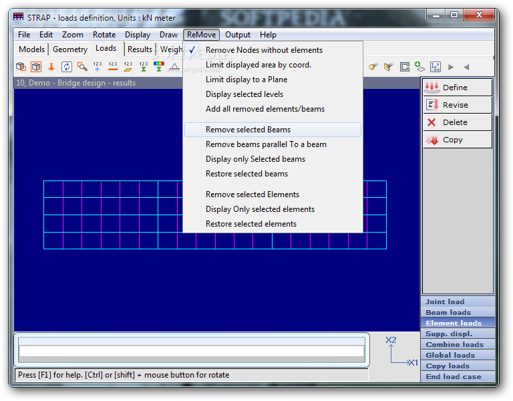Screen dimensions: 513x401
Task: Click the blue circular-arrows redraw toolbar icon
Action: pos(67,67)
